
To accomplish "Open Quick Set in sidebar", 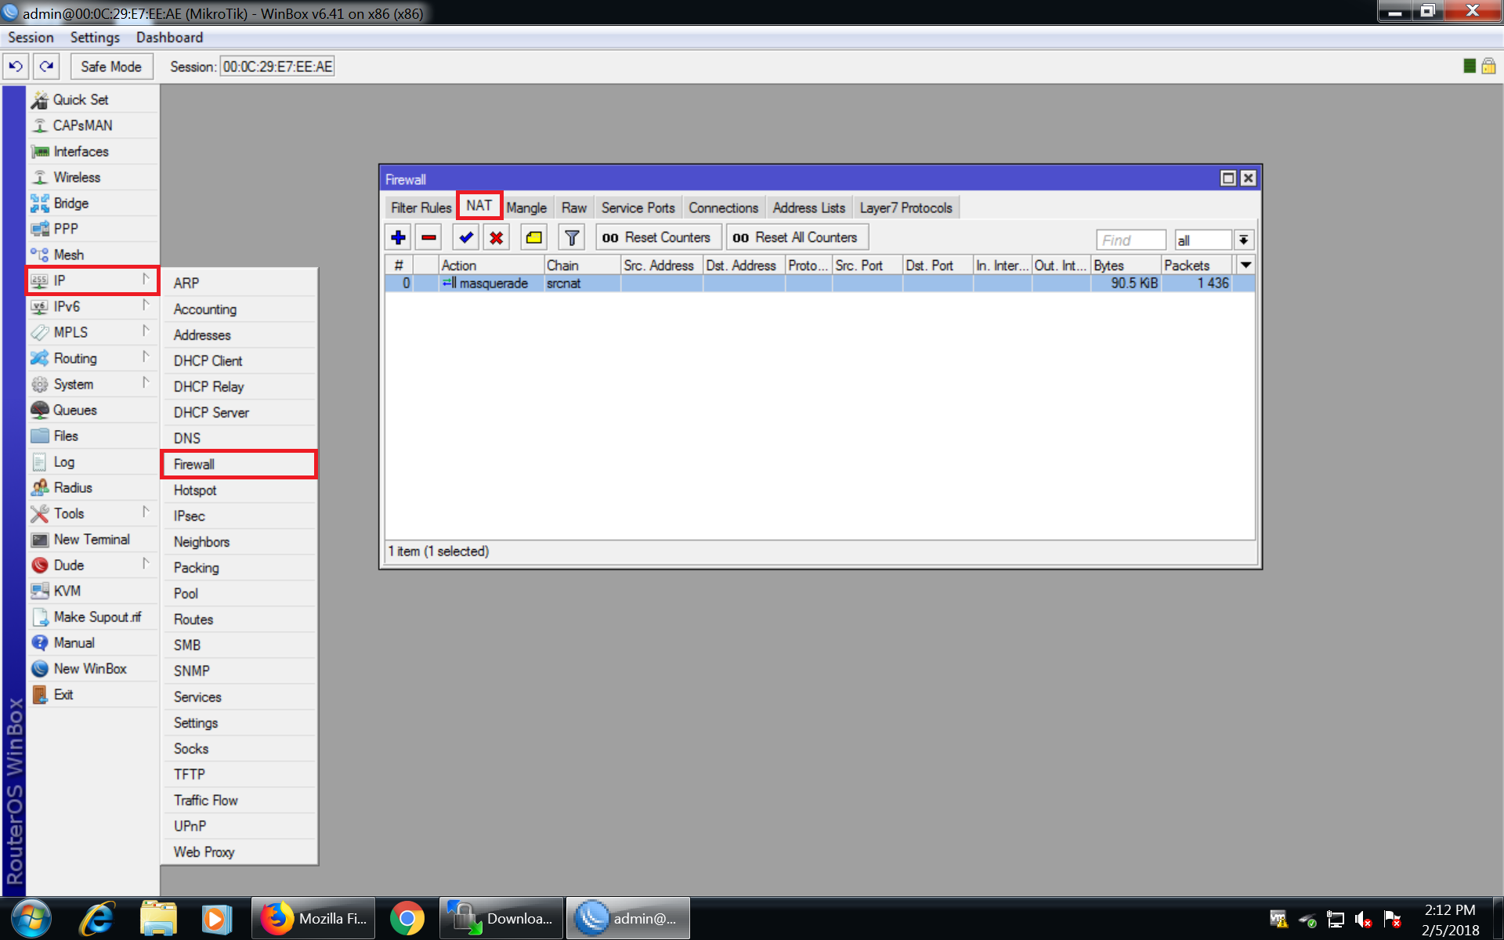I will [92, 99].
